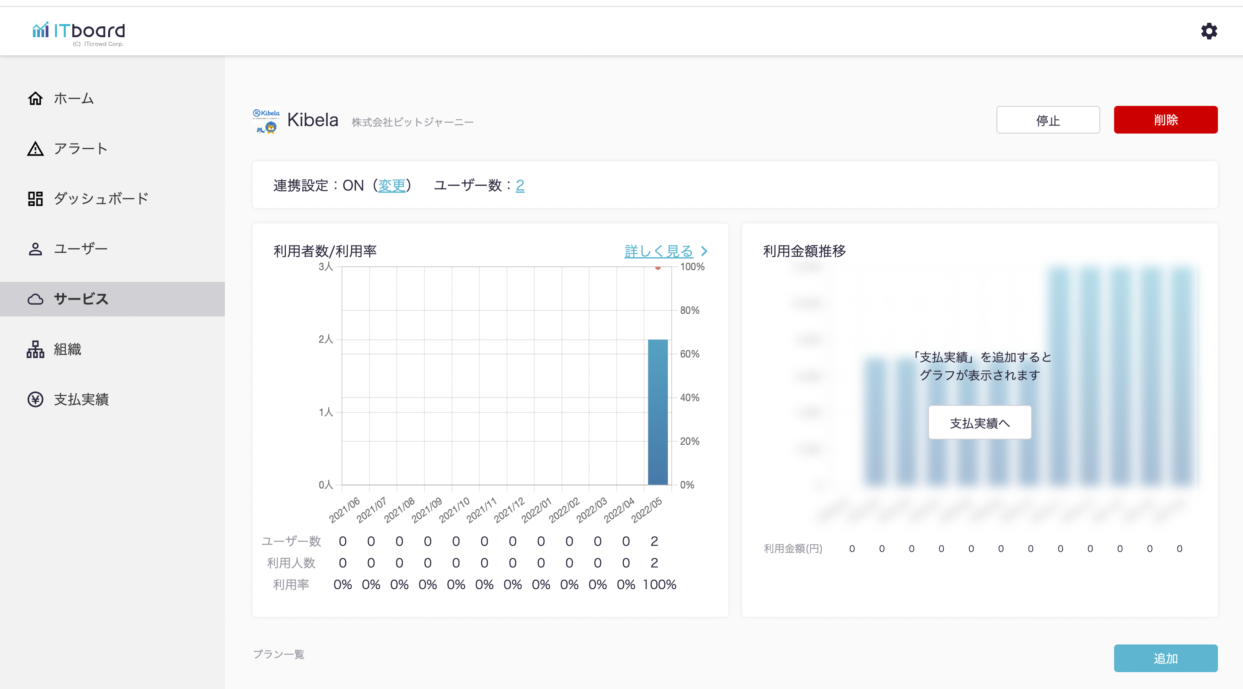This screenshot has width=1243, height=689.
Task: Open the 組織 menu entry
Action: 67,349
